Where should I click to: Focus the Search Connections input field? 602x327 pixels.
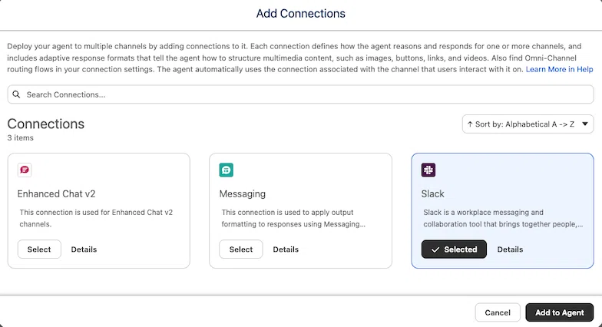301,94
